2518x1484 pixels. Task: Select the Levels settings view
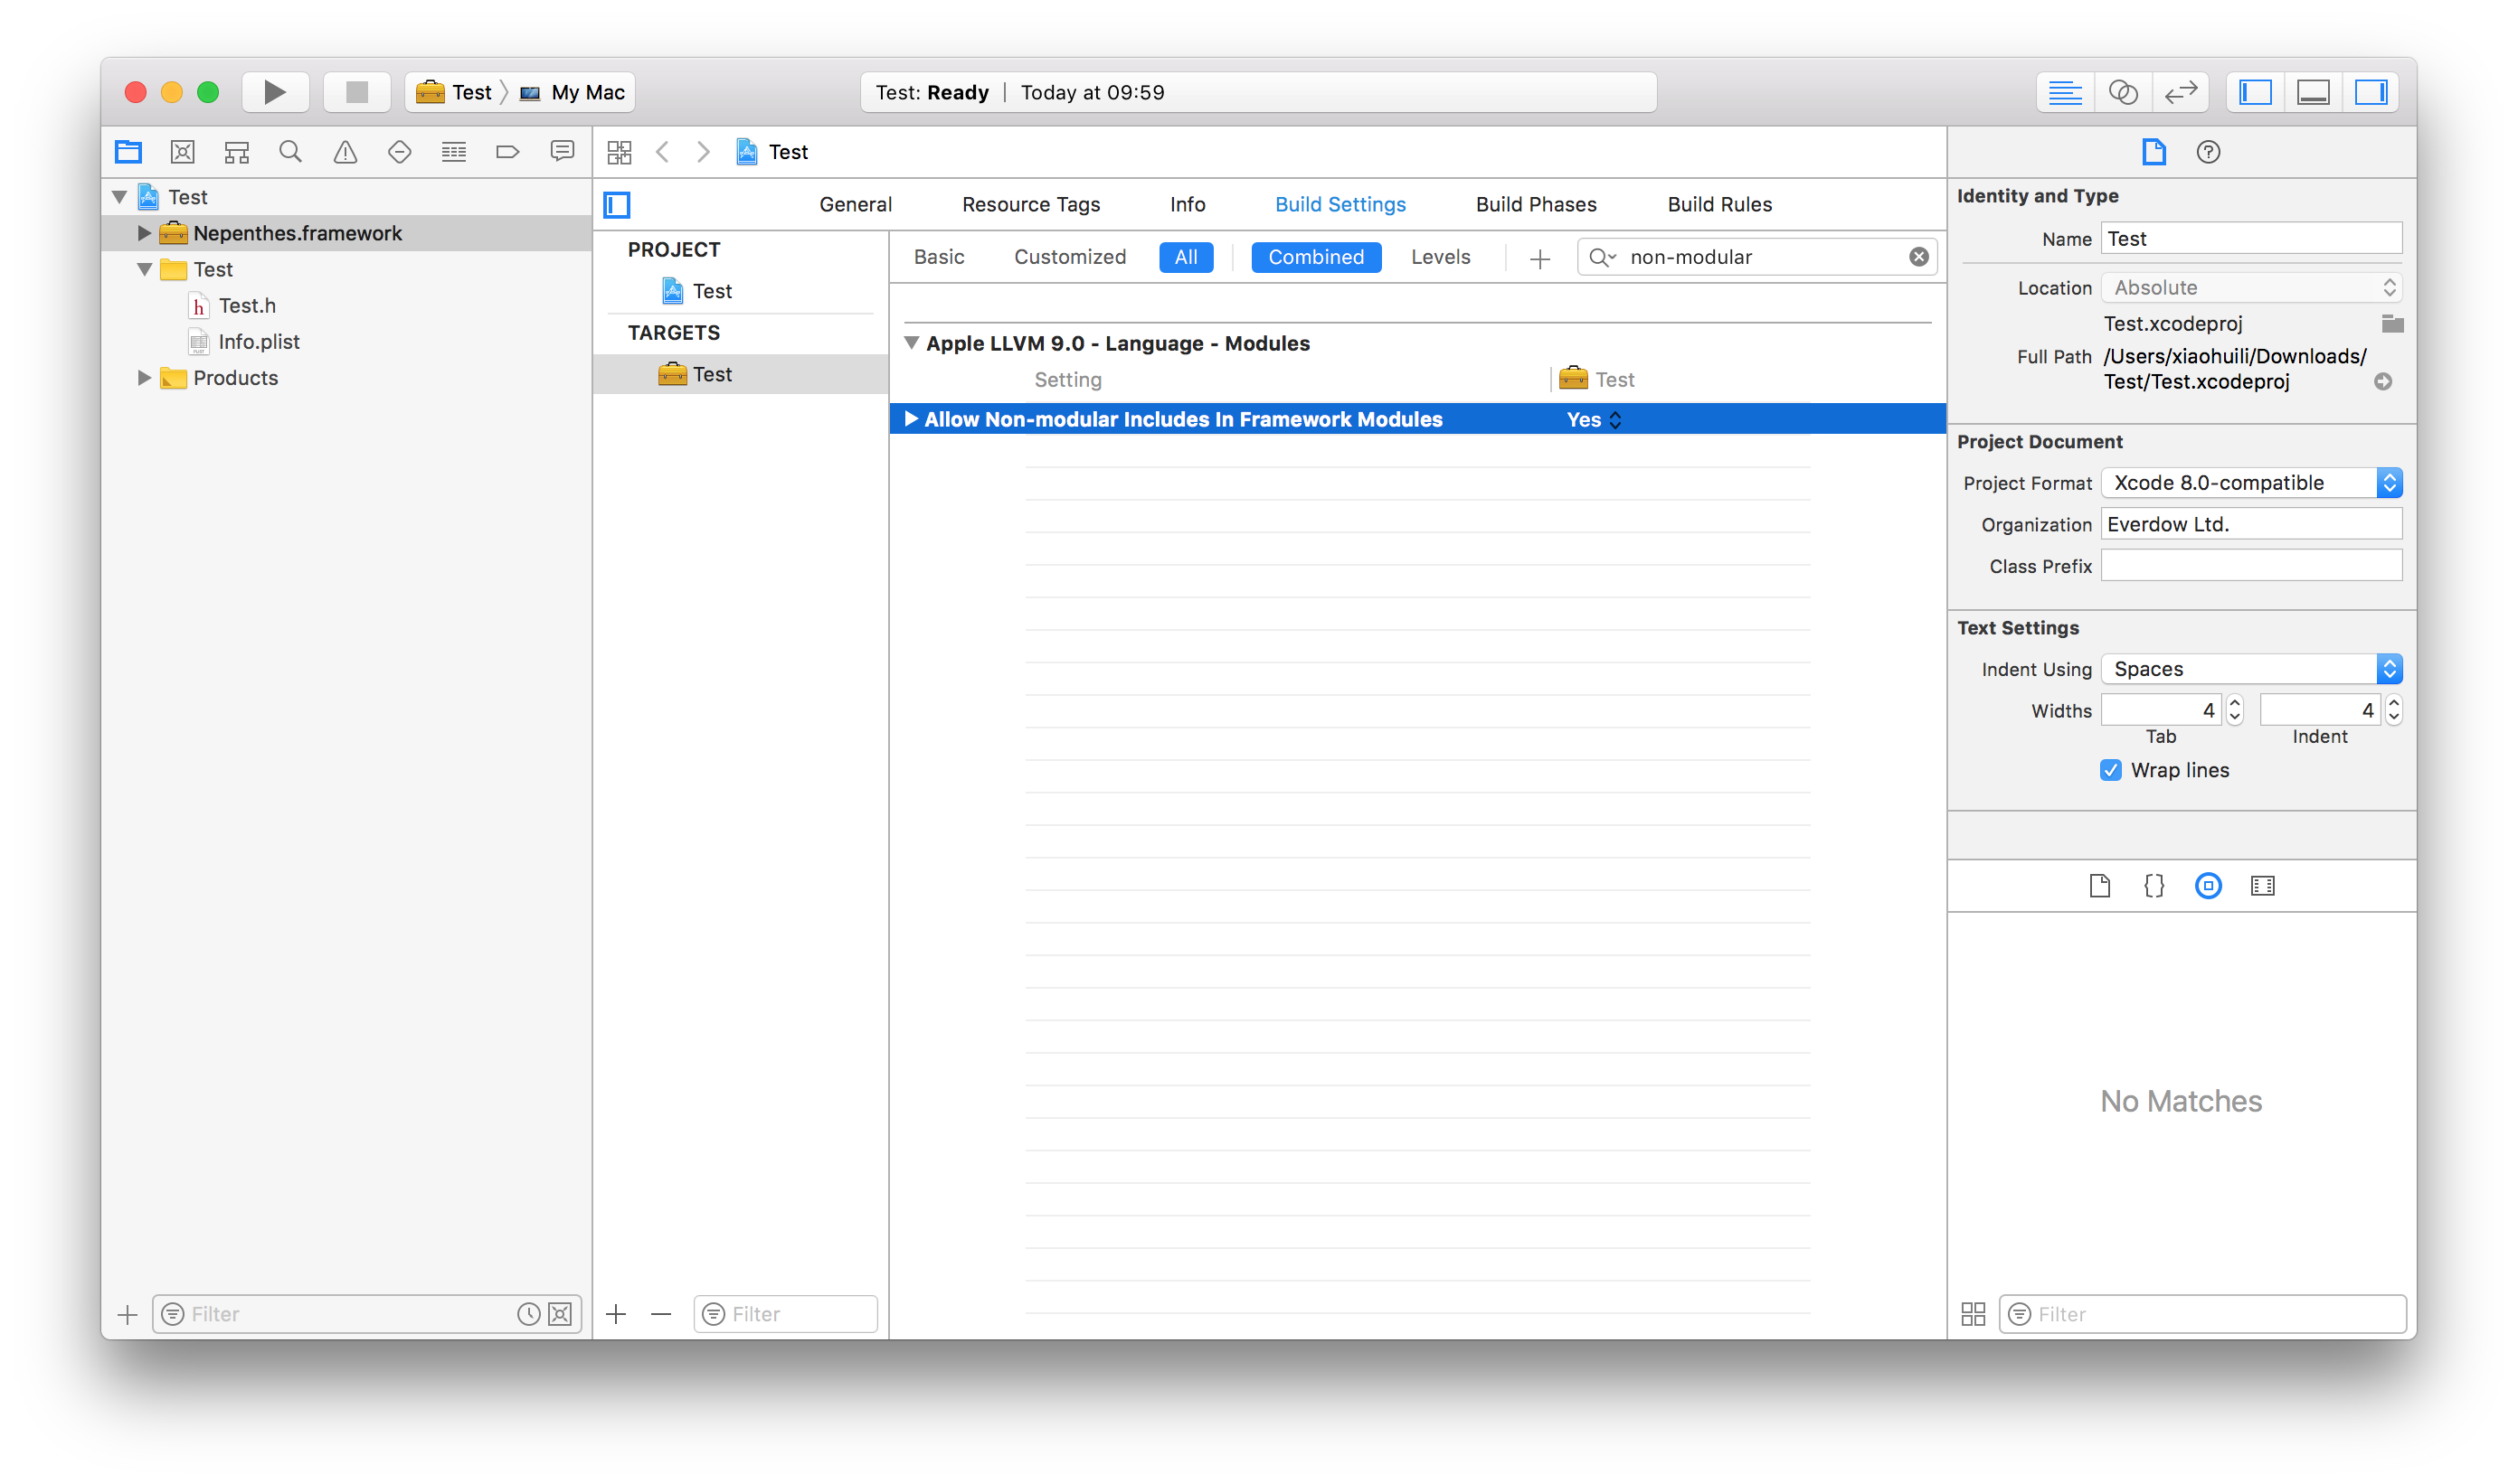point(1440,257)
